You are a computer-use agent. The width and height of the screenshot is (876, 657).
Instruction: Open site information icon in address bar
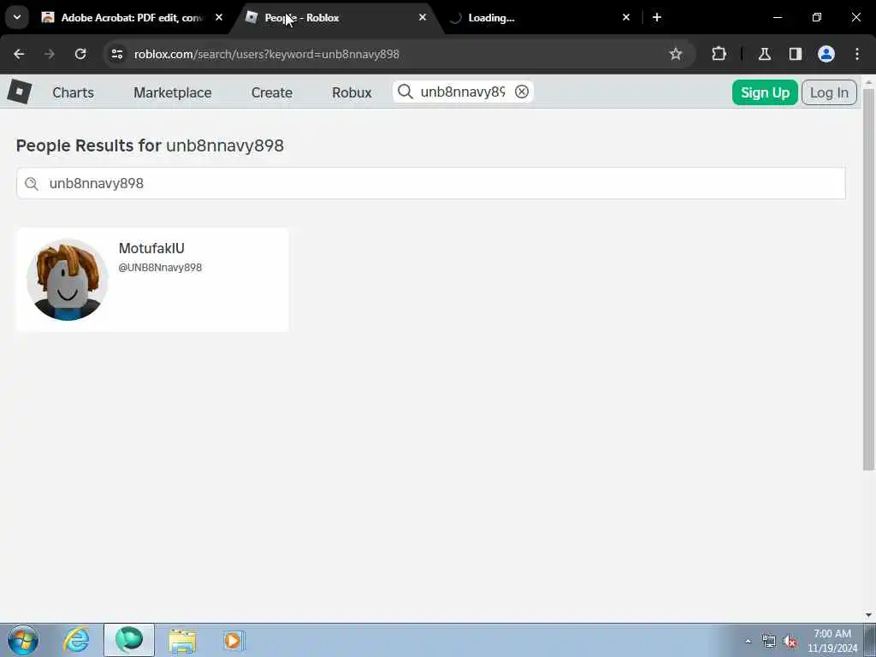point(116,54)
